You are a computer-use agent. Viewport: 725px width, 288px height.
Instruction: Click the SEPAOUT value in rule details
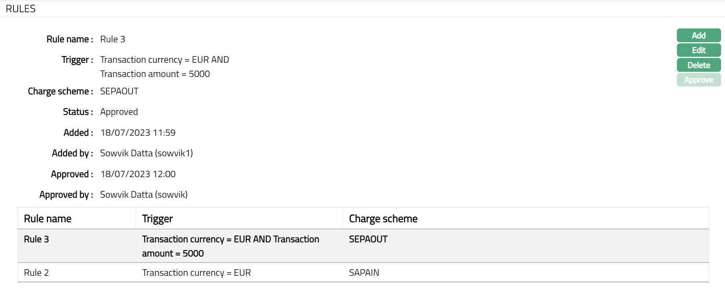point(119,91)
